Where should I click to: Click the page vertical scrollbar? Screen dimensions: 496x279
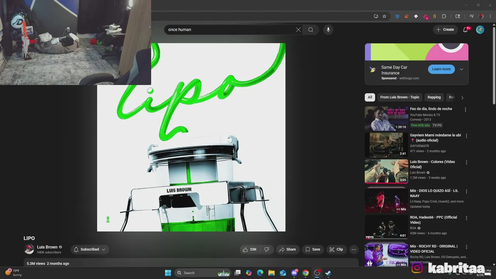(494, 66)
